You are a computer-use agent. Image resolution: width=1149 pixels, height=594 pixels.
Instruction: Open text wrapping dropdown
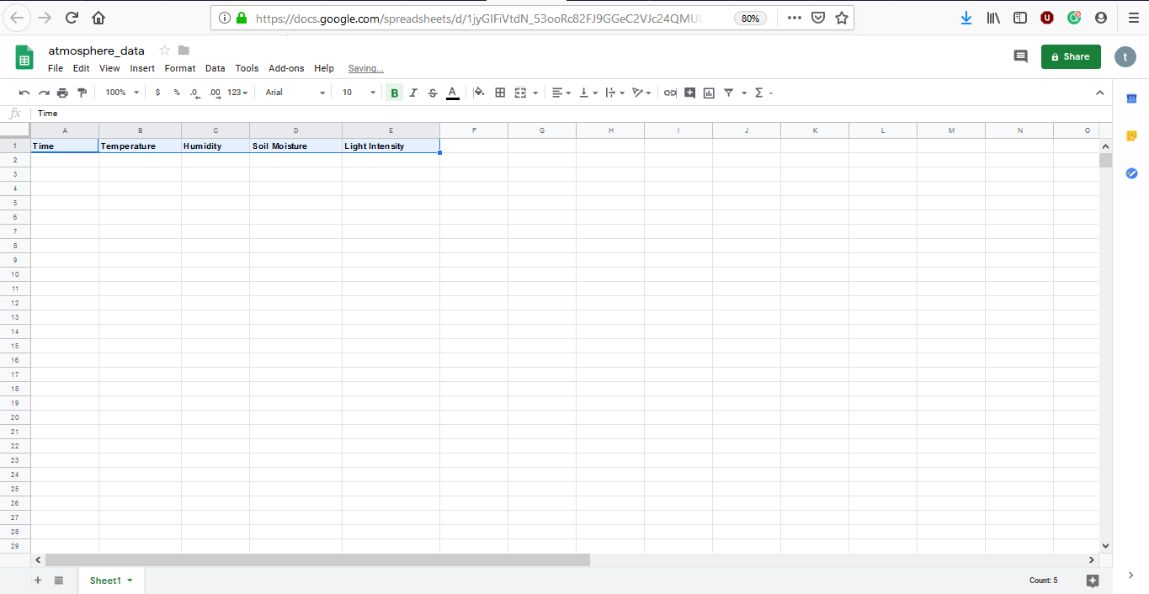click(x=615, y=93)
